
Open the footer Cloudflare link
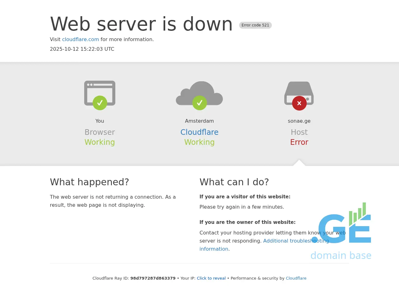[x=296, y=278]
